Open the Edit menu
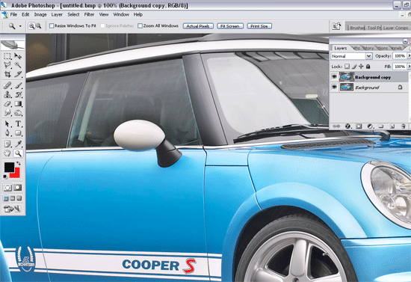Viewport: 411px width, 282px height. pos(25,15)
